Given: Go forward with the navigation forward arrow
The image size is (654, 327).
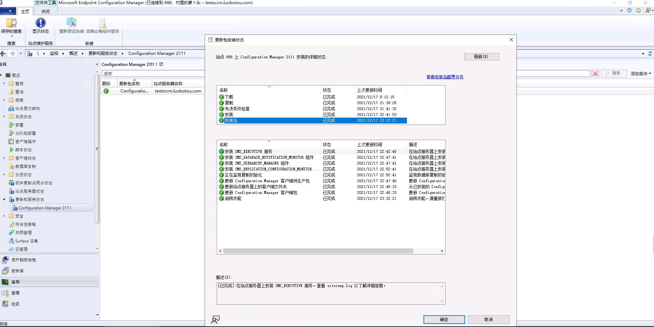Looking at the screenshot, I should pos(12,53).
